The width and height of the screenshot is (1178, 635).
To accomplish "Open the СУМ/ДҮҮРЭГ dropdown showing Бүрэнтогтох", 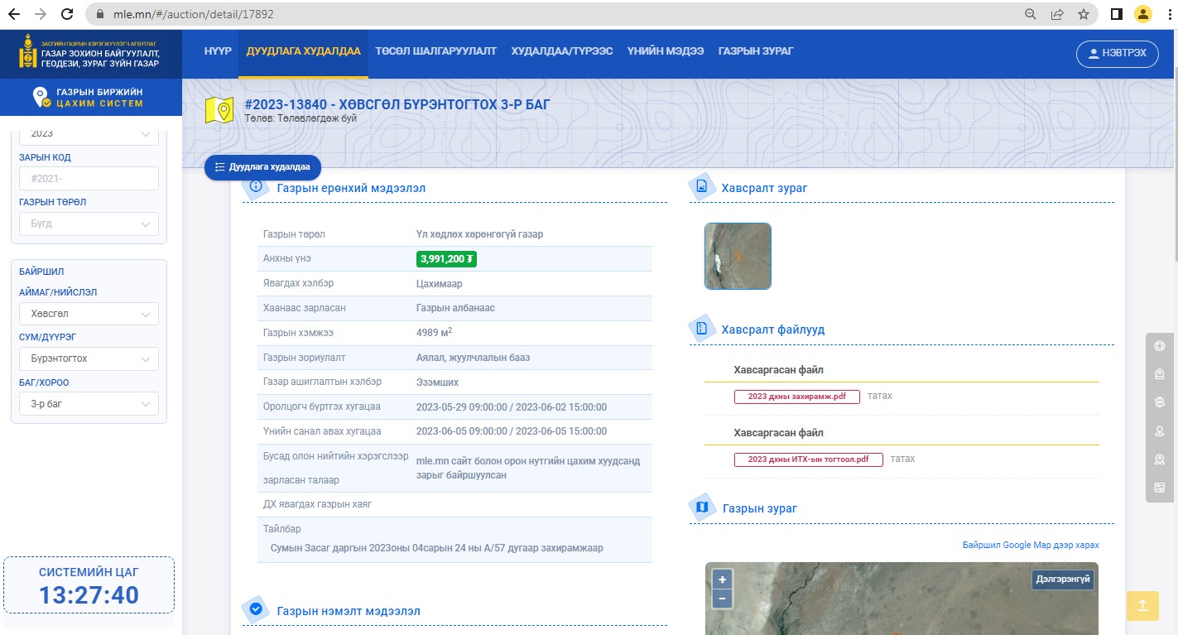I will click(x=89, y=359).
